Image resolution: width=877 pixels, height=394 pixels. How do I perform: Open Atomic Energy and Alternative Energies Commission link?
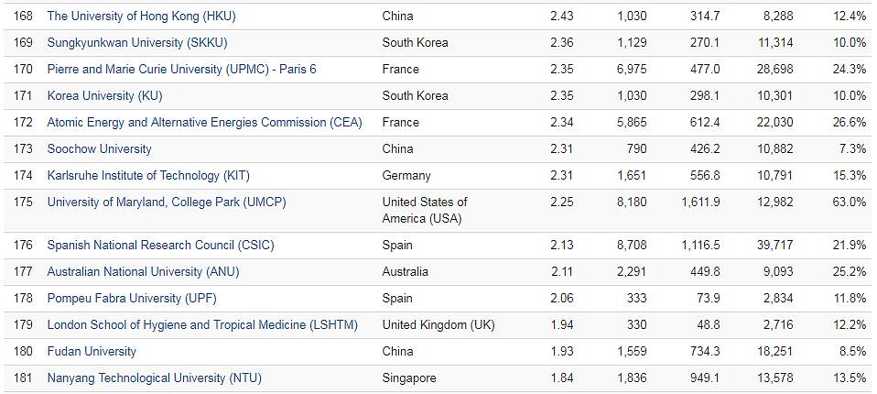[204, 122]
